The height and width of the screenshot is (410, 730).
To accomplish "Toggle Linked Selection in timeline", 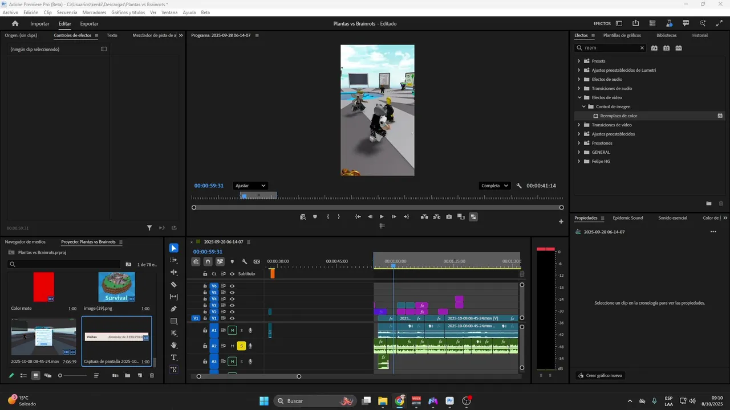I will 220,262.
